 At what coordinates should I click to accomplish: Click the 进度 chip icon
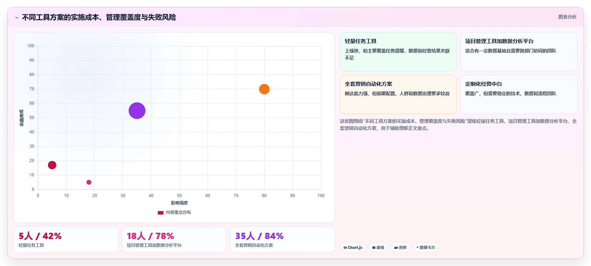tap(396, 247)
